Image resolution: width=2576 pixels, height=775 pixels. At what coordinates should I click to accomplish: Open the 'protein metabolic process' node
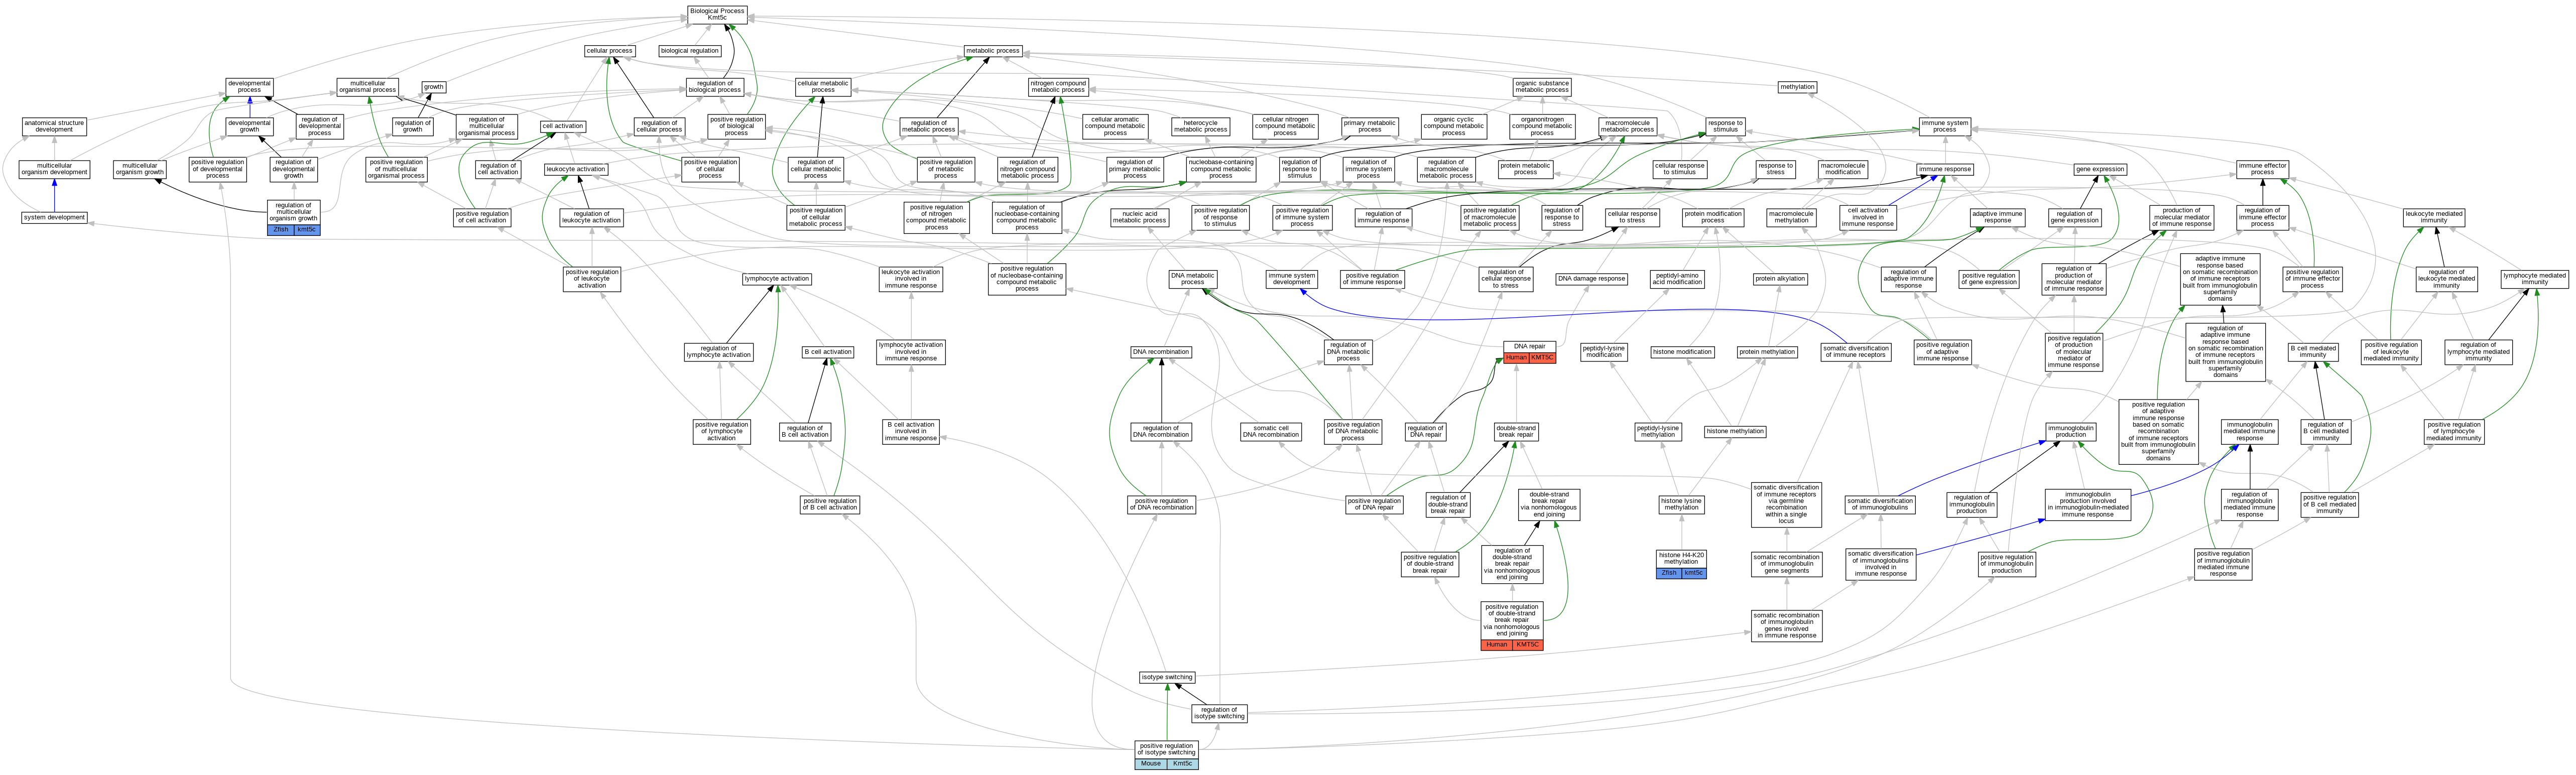coord(1525,169)
